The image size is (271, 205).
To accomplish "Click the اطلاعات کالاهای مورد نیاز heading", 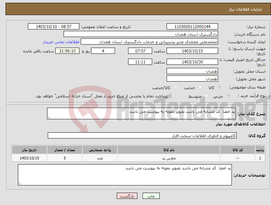I will click(x=240, y=124).
